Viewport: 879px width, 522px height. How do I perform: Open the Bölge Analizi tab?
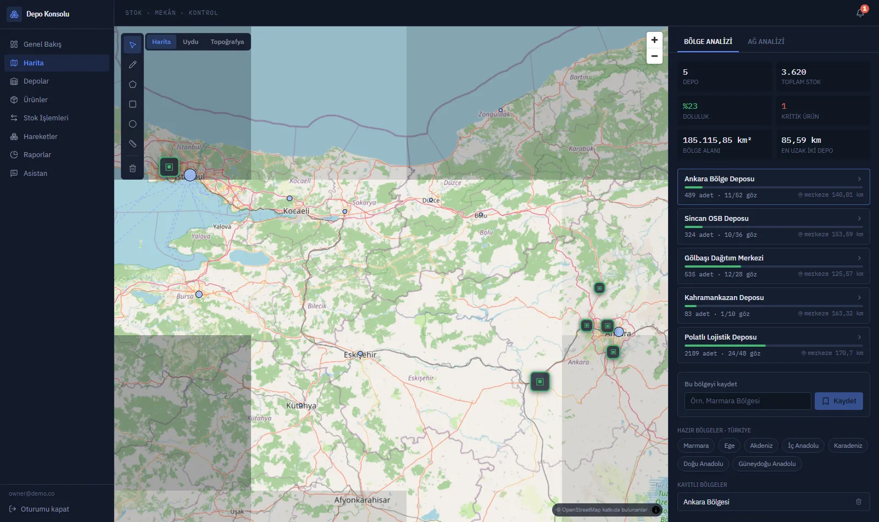pos(708,41)
